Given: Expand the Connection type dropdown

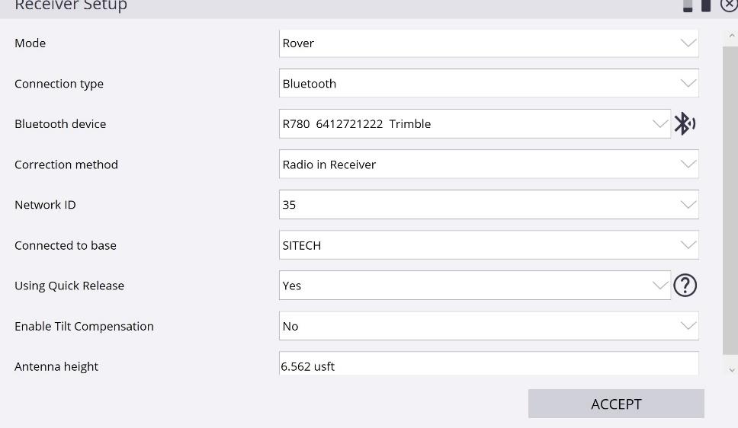Looking at the screenshot, I should (x=488, y=84).
